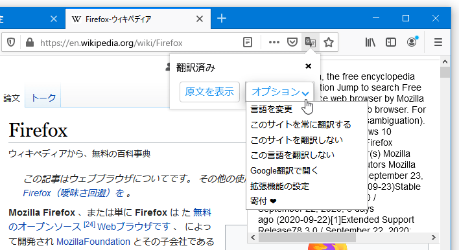This screenshot has height=250, width=459.
Task: Click the 翻訳済み popup title text
Action: [196, 67]
